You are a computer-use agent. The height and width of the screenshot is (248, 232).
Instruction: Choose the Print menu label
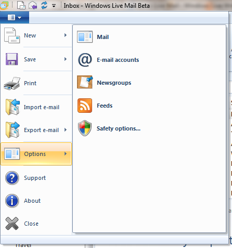point(30,83)
